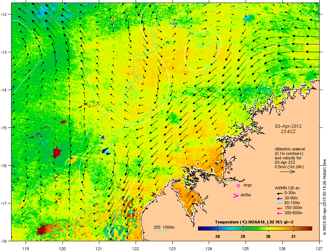This screenshot has height=252, width=327.
Task: Click longitude label '127' on bottom axis
Action: (x=319, y=248)
